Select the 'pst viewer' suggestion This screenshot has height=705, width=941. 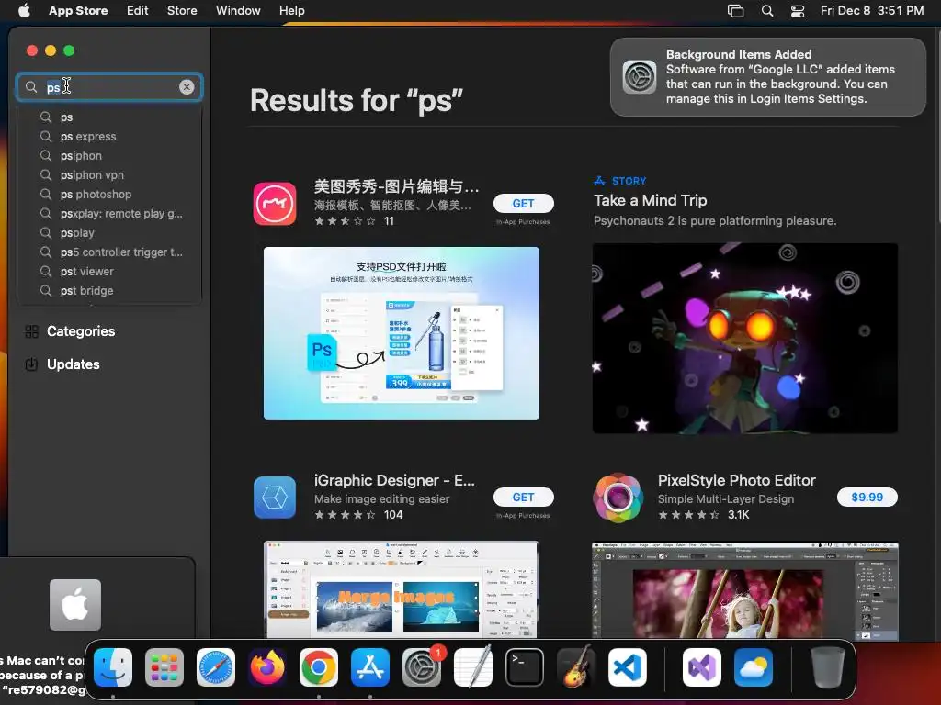click(x=110, y=272)
